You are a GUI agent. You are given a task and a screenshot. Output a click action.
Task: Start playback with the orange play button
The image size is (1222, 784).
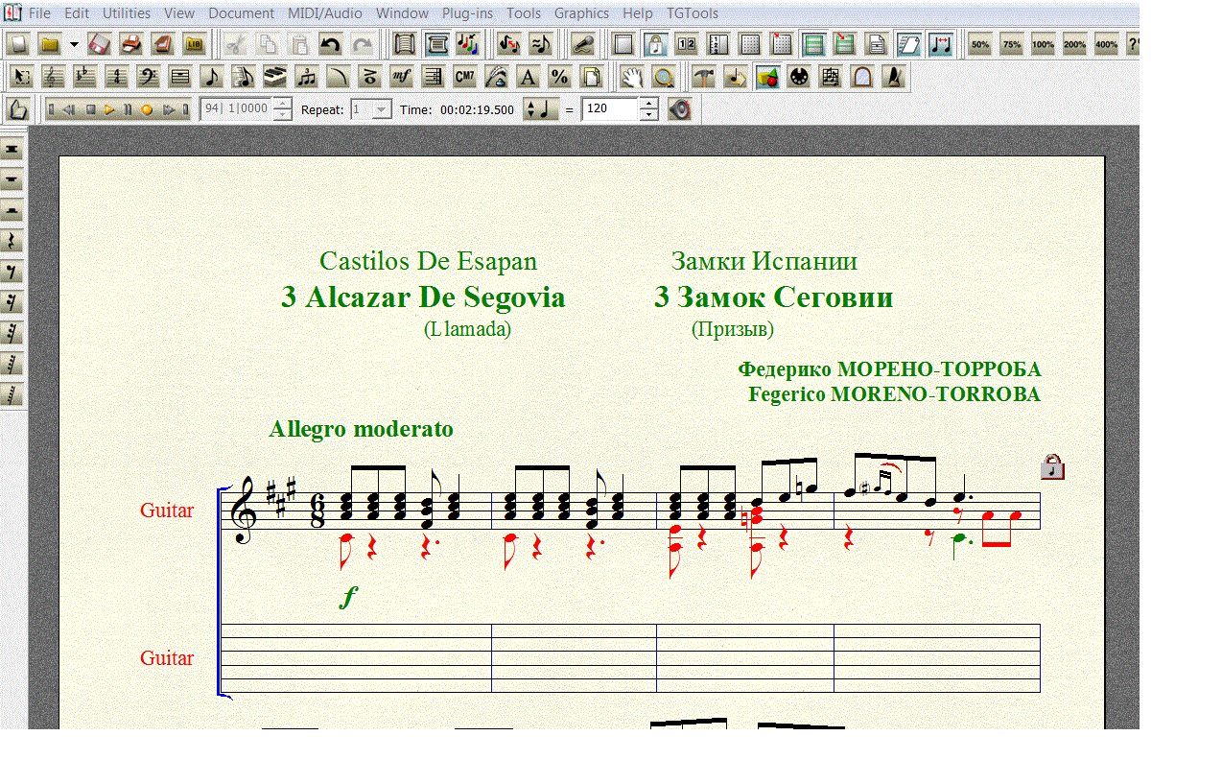(110, 109)
